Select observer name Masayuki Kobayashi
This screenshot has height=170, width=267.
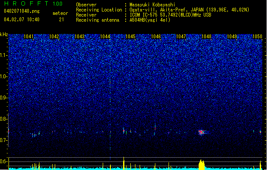coord(152,5)
